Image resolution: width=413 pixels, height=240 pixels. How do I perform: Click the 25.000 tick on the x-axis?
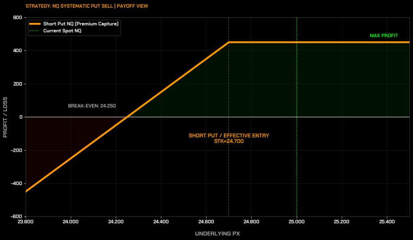pyautogui.click(x=297, y=222)
